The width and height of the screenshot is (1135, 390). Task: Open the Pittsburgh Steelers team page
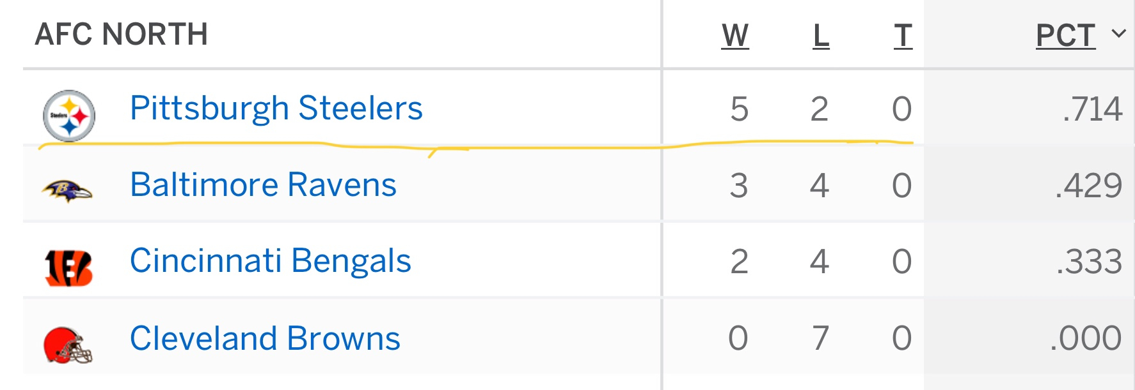tap(276, 108)
